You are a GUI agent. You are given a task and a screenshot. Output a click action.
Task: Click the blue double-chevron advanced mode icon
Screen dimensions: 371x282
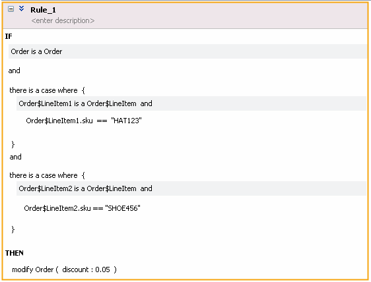pos(22,9)
